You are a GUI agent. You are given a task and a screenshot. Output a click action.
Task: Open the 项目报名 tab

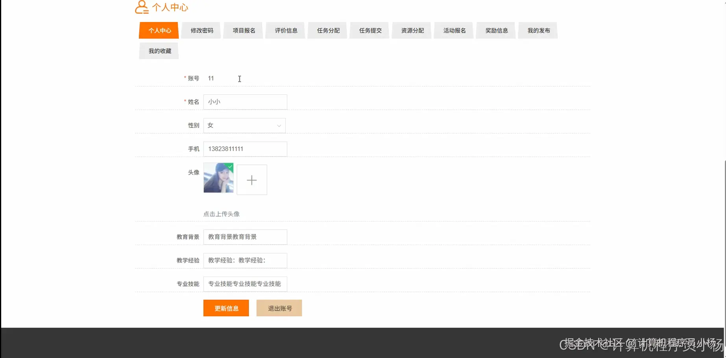(x=243, y=30)
